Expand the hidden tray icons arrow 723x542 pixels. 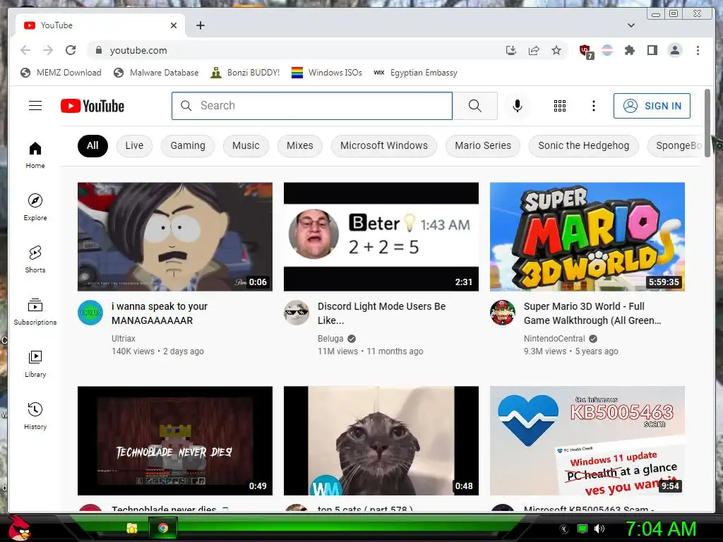pos(564,529)
